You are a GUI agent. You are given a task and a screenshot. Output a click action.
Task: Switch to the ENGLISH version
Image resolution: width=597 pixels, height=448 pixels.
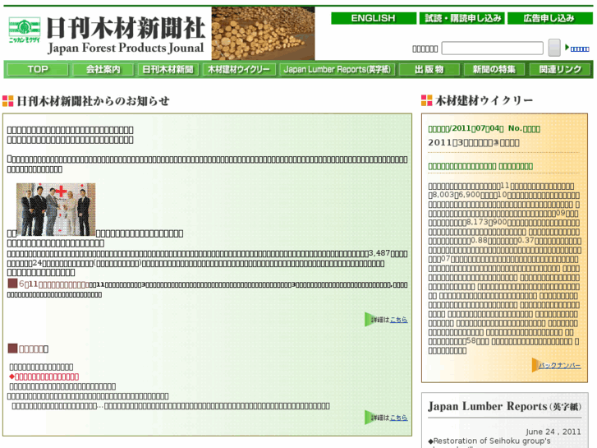pyautogui.click(x=374, y=18)
